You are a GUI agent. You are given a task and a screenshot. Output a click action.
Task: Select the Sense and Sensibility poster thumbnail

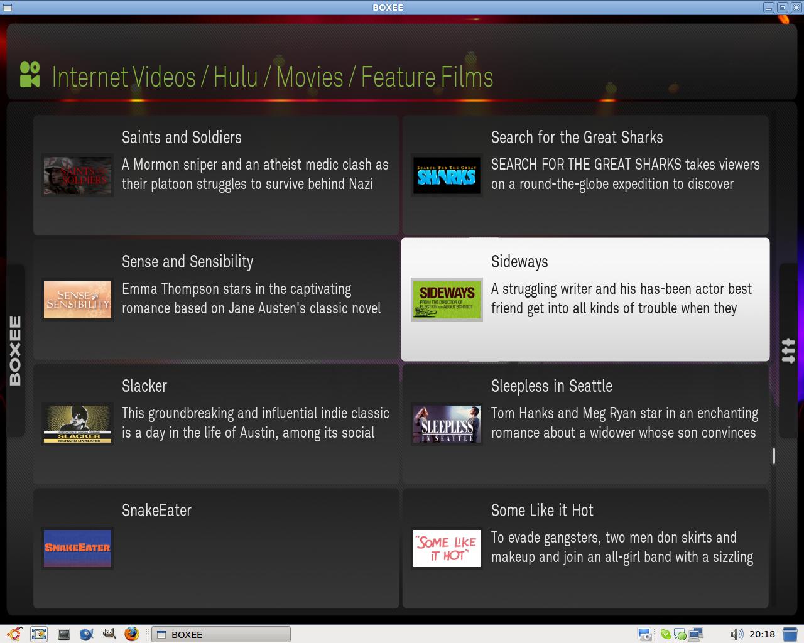pyautogui.click(x=77, y=300)
